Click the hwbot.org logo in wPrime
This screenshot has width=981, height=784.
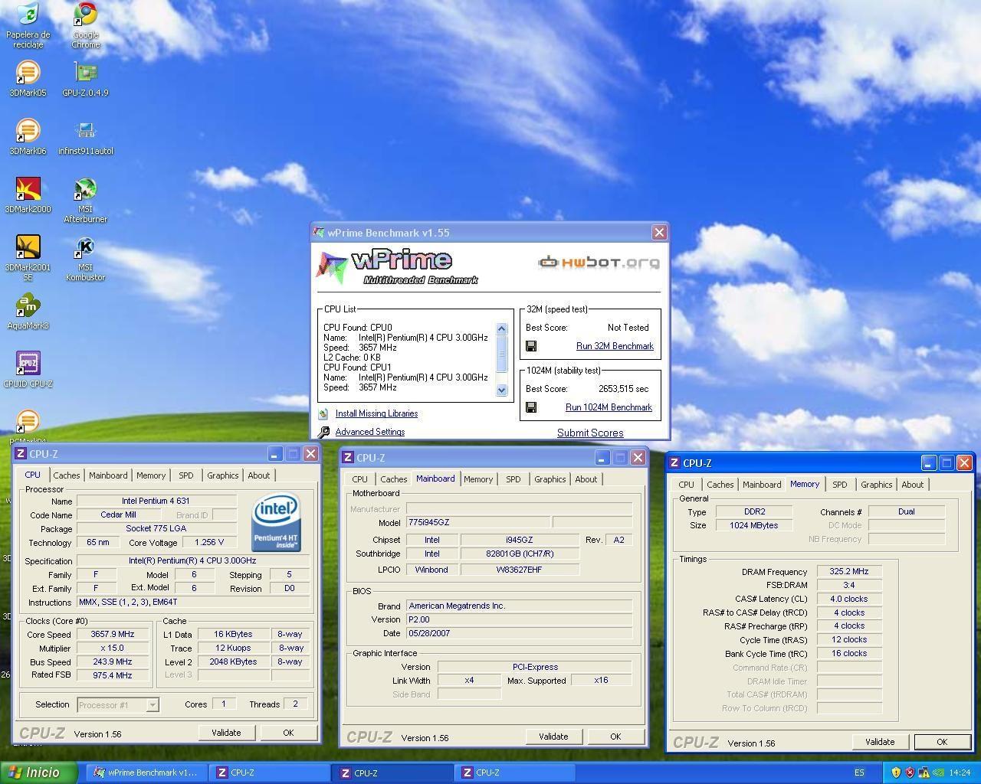[599, 263]
